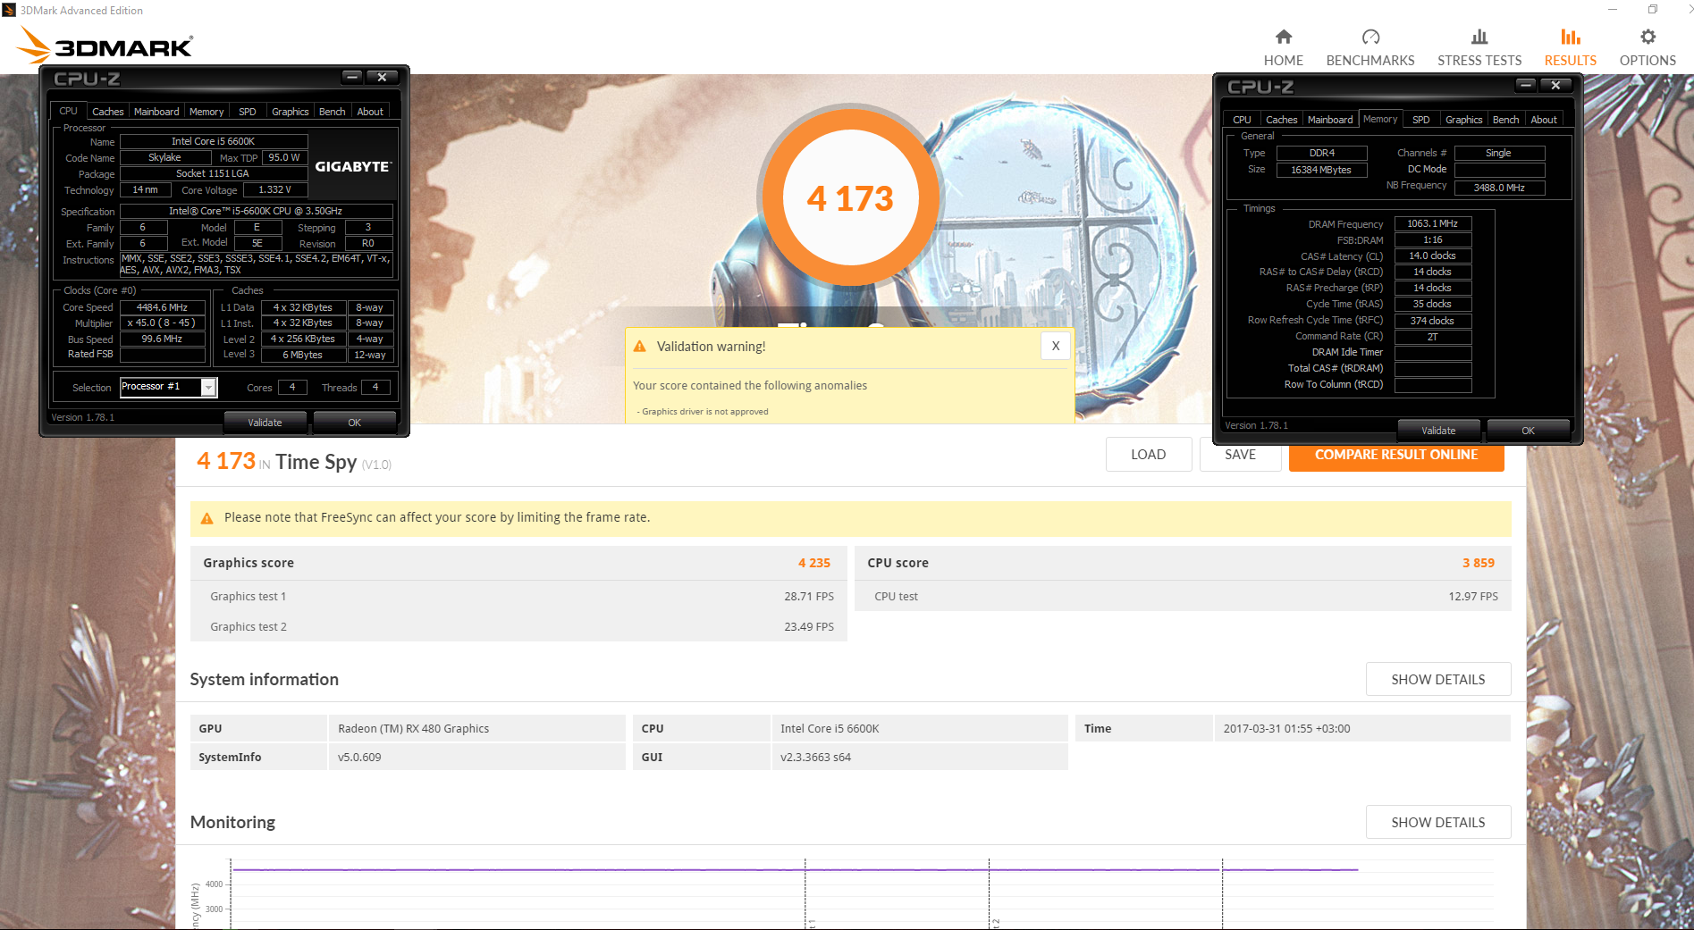Screen dimensions: 1694x930
Task: Click the 3DMark title bar app icon
Action: point(9,10)
